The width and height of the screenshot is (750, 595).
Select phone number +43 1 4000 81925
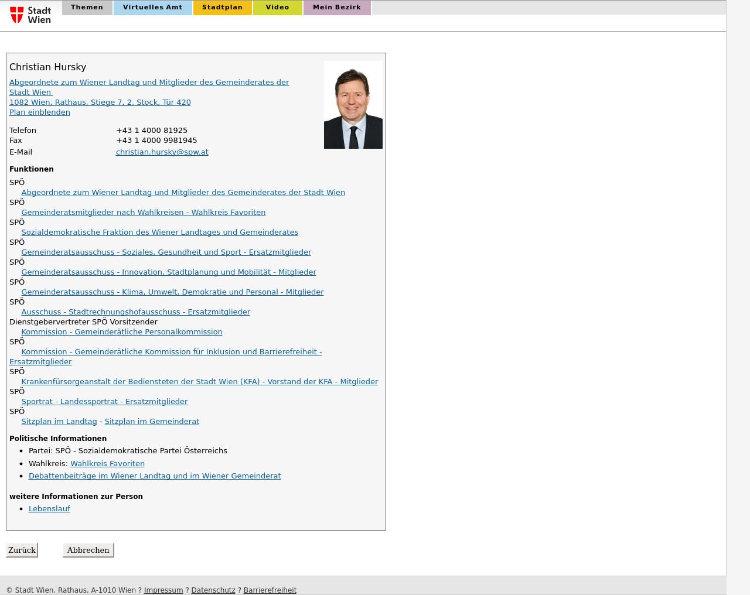coord(152,130)
